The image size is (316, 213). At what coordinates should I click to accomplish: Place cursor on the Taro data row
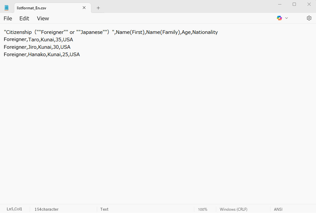tap(38, 39)
